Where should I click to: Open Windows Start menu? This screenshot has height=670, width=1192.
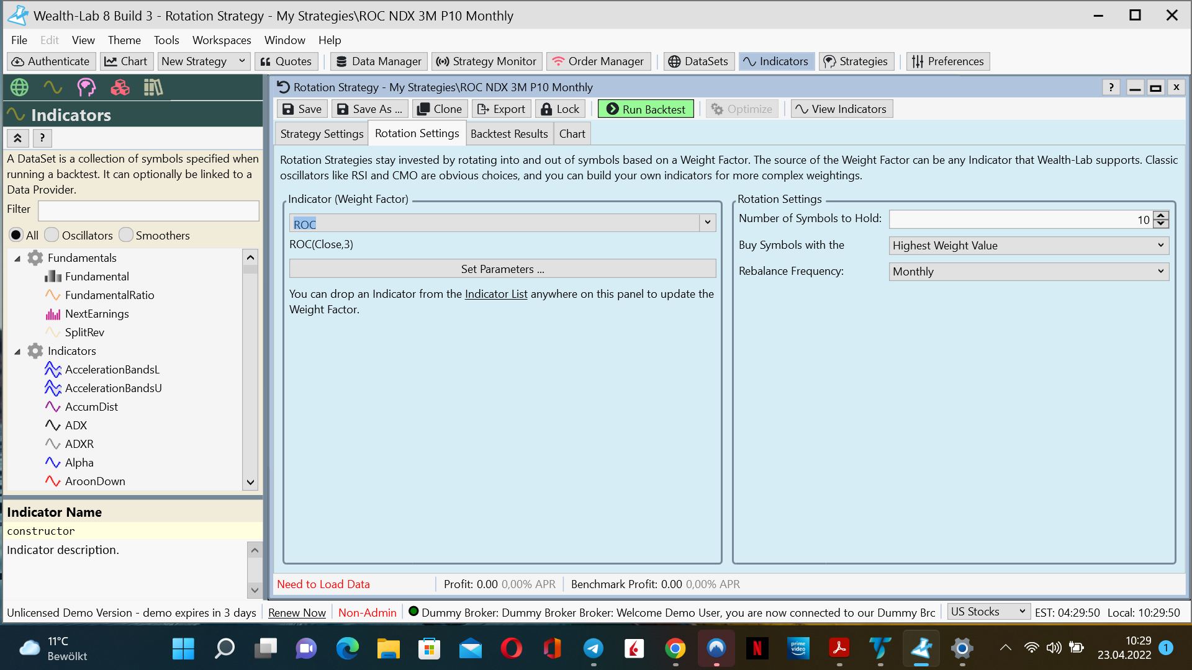[183, 649]
